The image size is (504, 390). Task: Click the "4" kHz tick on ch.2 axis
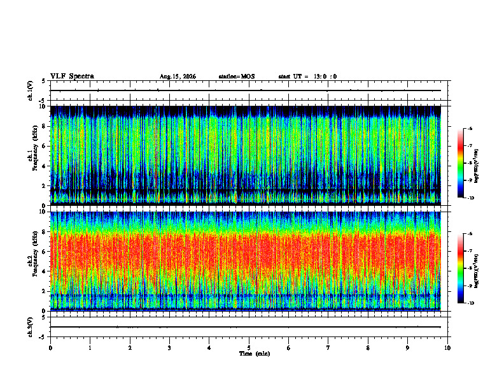[x=45, y=271]
